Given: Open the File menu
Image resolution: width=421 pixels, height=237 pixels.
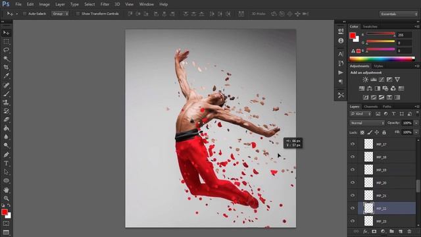Looking at the screenshot, I should 18,5.
